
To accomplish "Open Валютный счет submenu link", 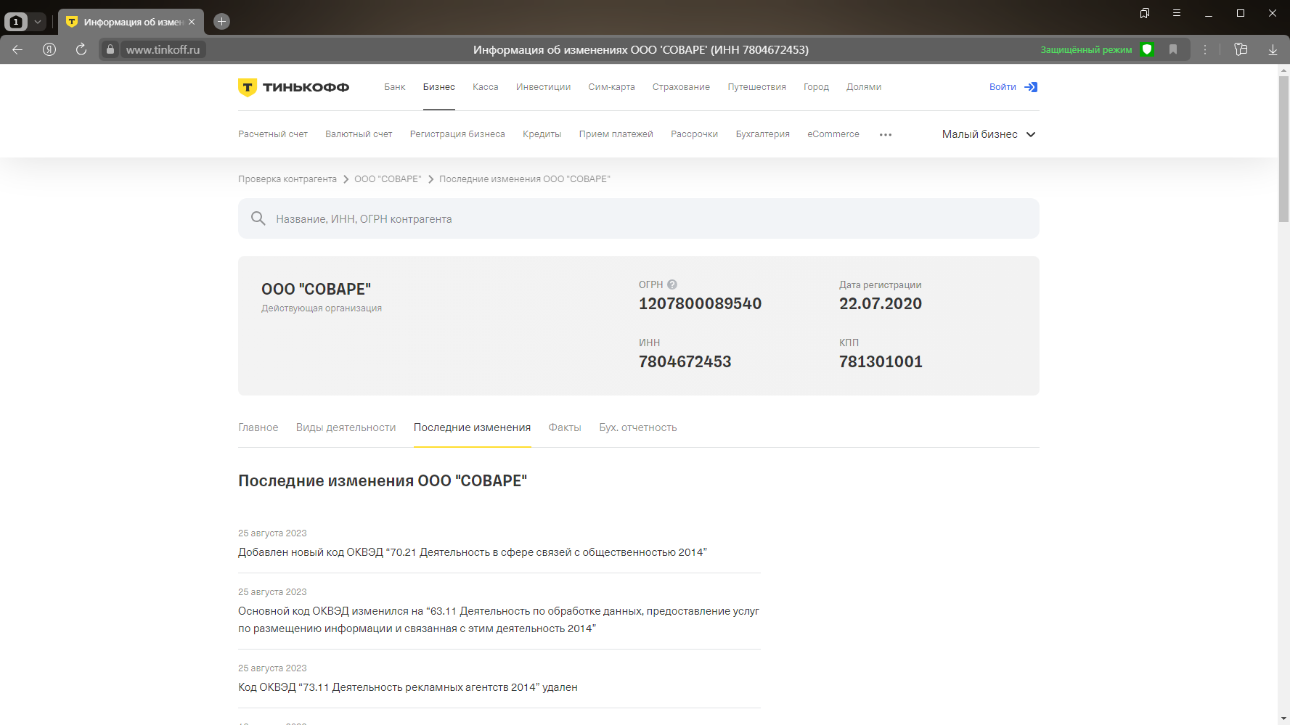I will 359,134.
